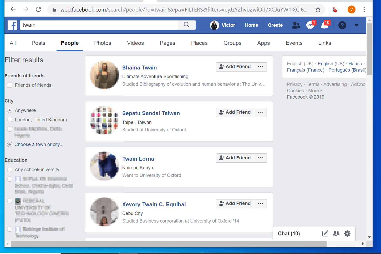Click Choose a town or city link
Image resolution: width=381 pixels, height=254 pixels.
coord(39,144)
